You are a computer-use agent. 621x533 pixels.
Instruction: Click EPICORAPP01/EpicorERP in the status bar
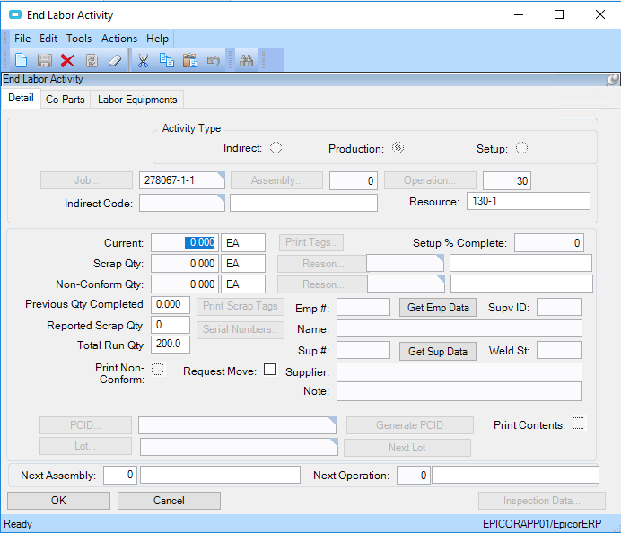pos(542,524)
